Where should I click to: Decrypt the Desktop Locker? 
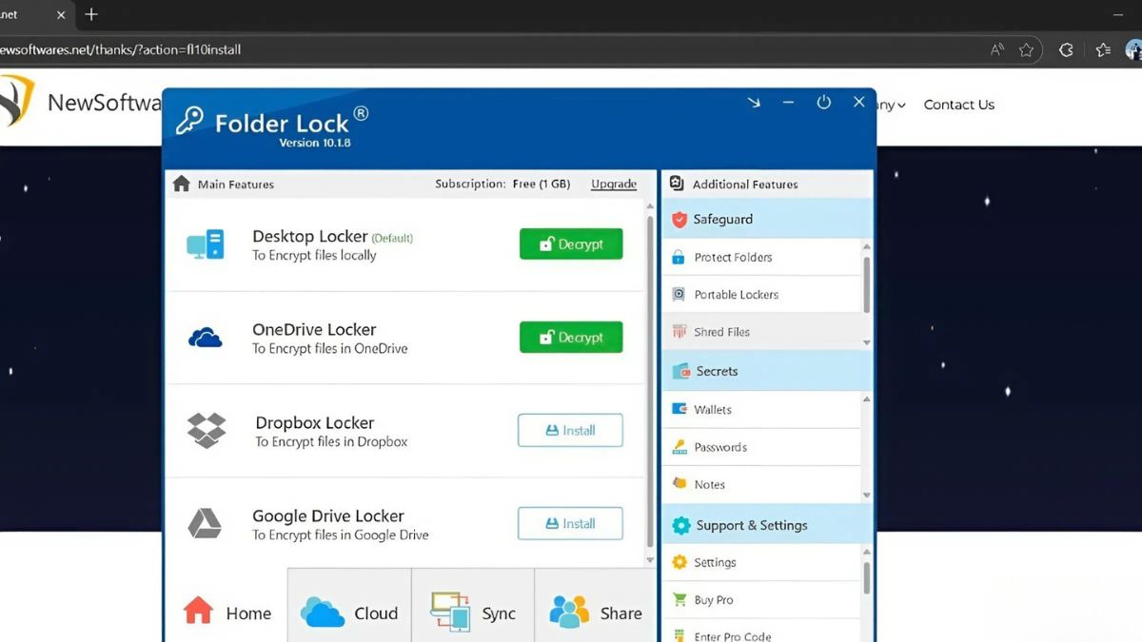(x=570, y=243)
